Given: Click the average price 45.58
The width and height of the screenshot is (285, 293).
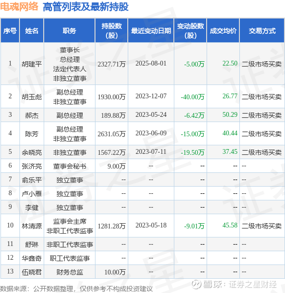Looking at the screenshot, I should pos(230,225).
